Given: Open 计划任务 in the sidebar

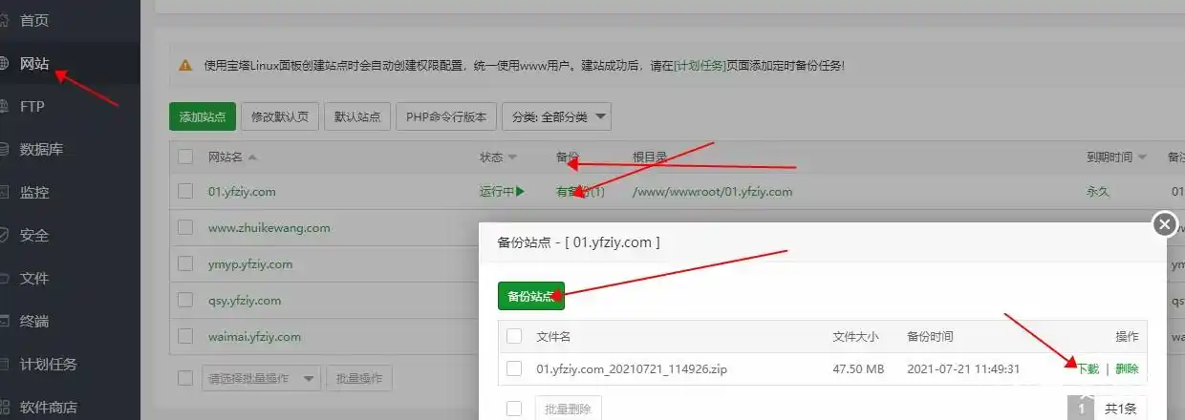Looking at the screenshot, I should point(48,364).
